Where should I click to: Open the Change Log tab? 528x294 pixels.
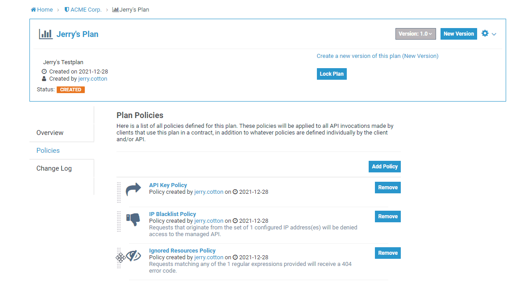pos(54,168)
